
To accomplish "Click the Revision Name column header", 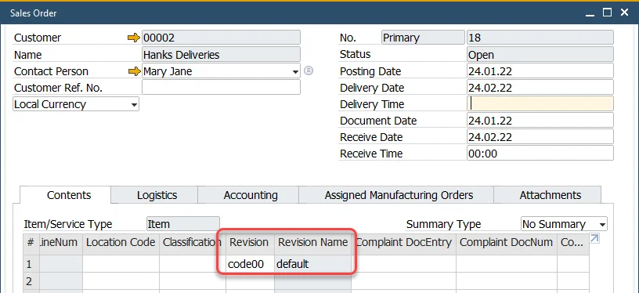I will (313, 244).
